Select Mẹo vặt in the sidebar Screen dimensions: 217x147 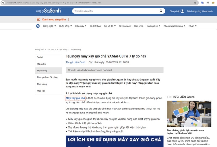[x=48, y=91]
